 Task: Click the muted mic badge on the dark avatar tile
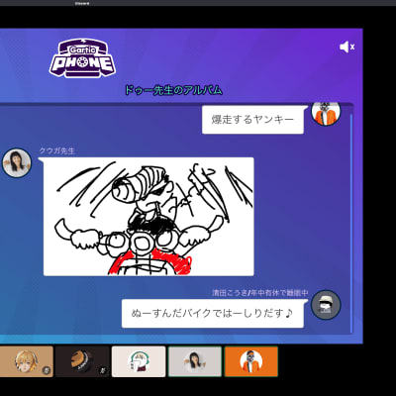coord(103,370)
